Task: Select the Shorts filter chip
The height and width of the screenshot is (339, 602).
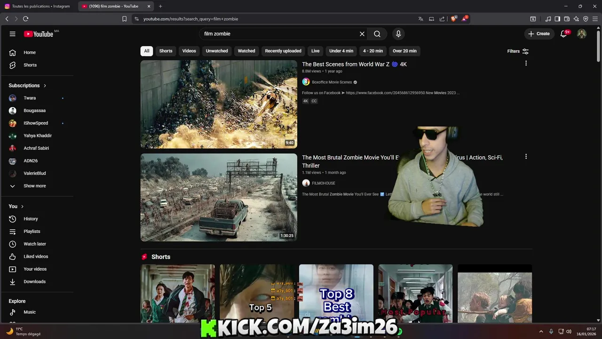Action: coord(166,51)
